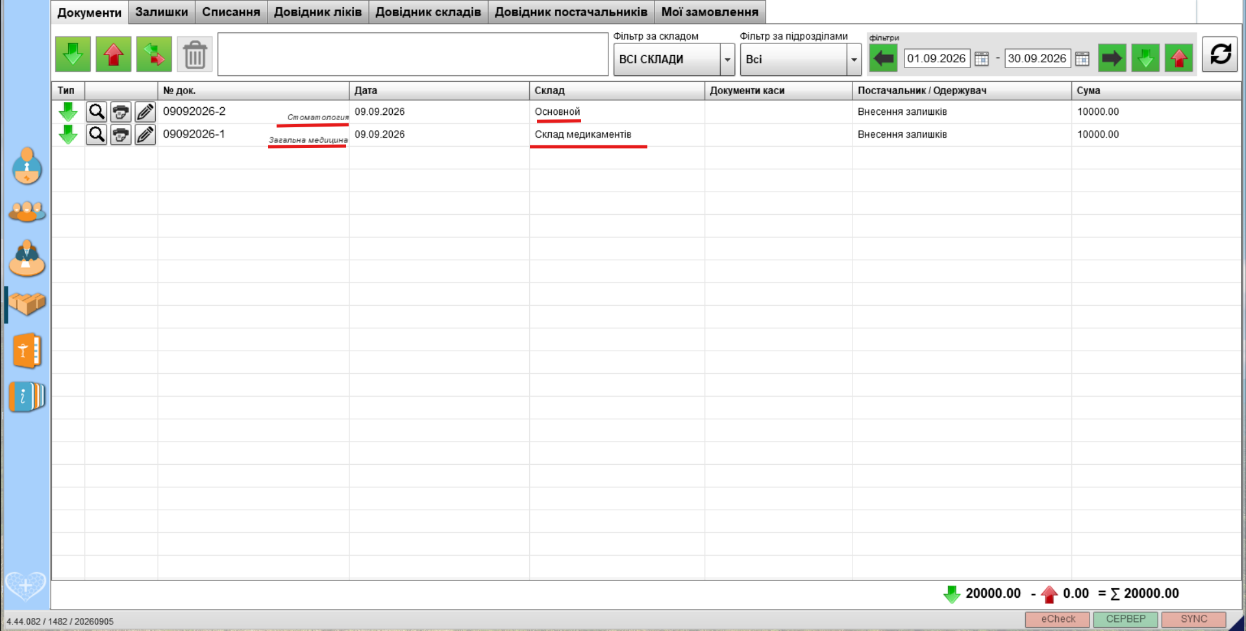This screenshot has height=631, width=1246.
Task: Click the SYNC button in status bar
Action: coord(1193,619)
